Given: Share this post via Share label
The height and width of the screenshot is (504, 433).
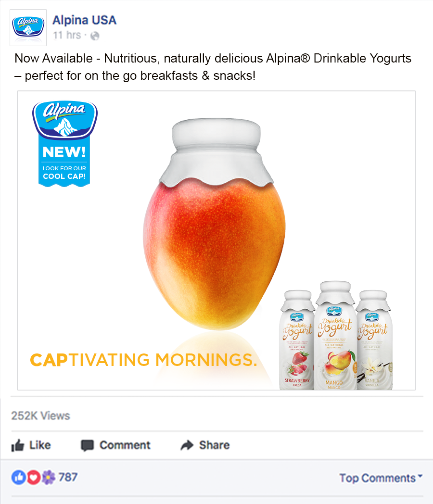Looking at the screenshot, I should pos(215,445).
